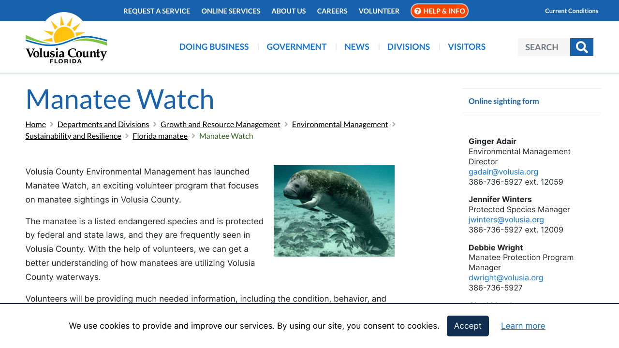619x348 pixels.
Task: Click the current 'Manatee Watch' breadcrumb text
Action: tap(226, 136)
